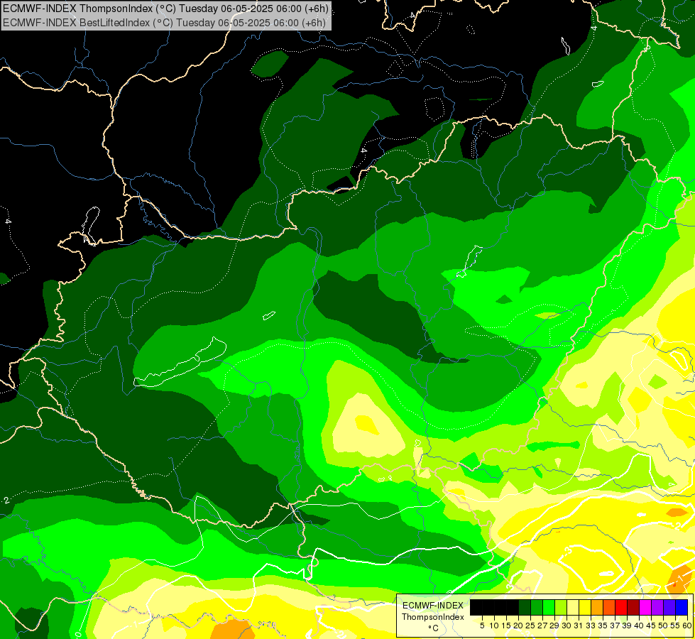Click the legend tick value '30'
The width and height of the screenshot is (695, 639).
point(567,626)
